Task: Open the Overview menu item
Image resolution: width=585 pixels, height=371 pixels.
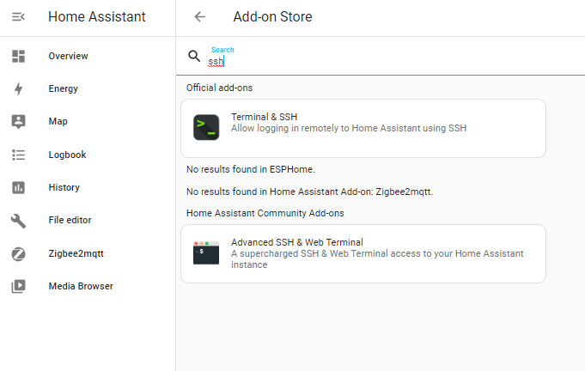Action: (68, 56)
